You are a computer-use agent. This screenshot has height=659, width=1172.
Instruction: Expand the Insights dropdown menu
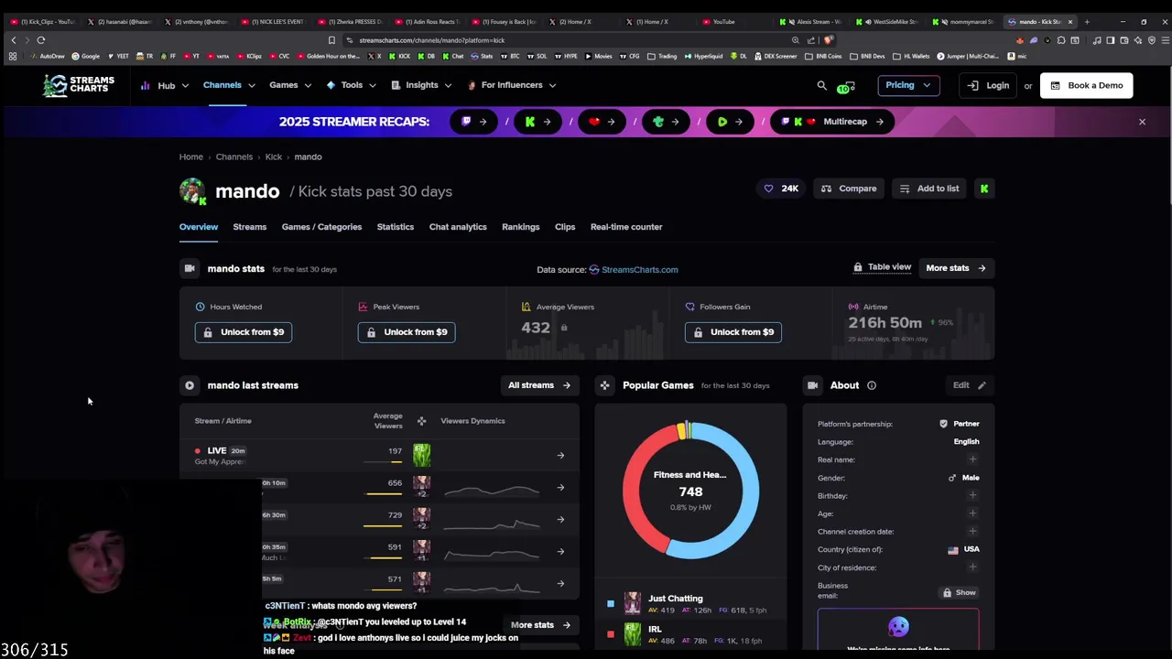421,85
